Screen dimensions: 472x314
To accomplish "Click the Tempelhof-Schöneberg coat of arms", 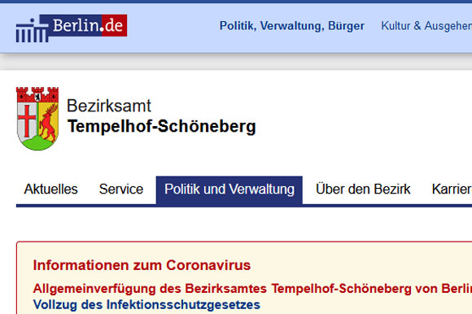I will (x=37, y=119).
